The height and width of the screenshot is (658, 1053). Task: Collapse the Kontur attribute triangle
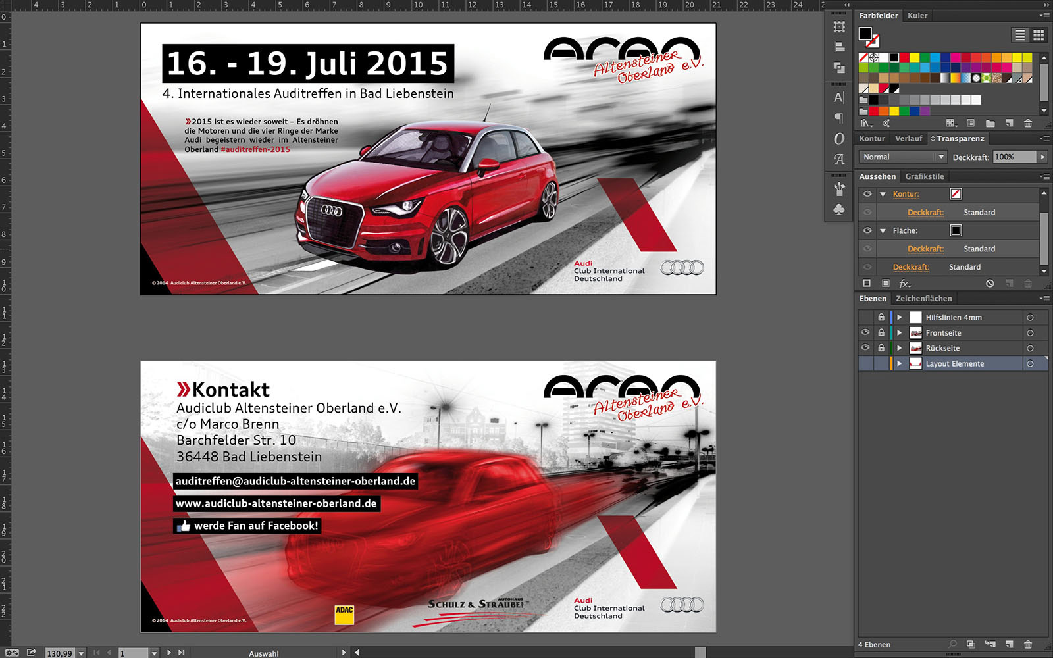pos(883,194)
